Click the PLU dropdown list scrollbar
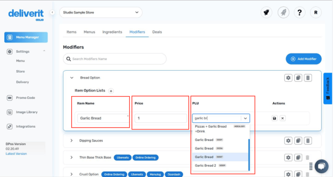This screenshot has width=333, height=177. (249, 155)
